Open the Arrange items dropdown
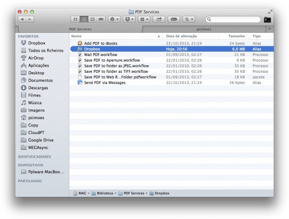 point(144,19)
